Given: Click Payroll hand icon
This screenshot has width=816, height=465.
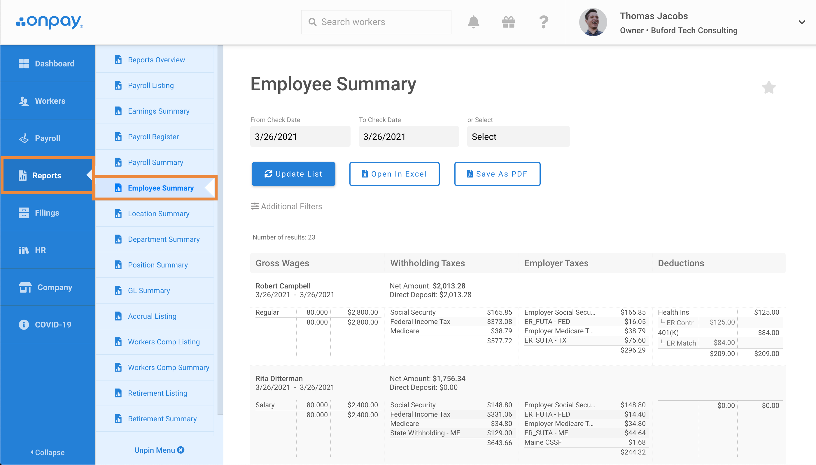Looking at the screenshot, I should click(24, 138).
